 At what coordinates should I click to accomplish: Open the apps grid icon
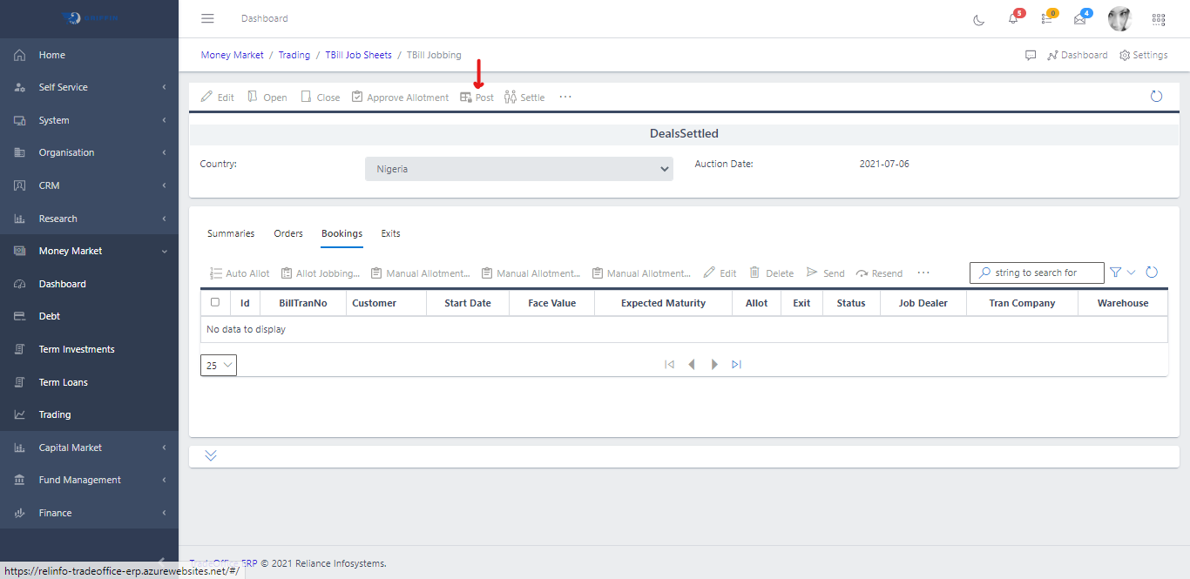(x=1159, y=19)
